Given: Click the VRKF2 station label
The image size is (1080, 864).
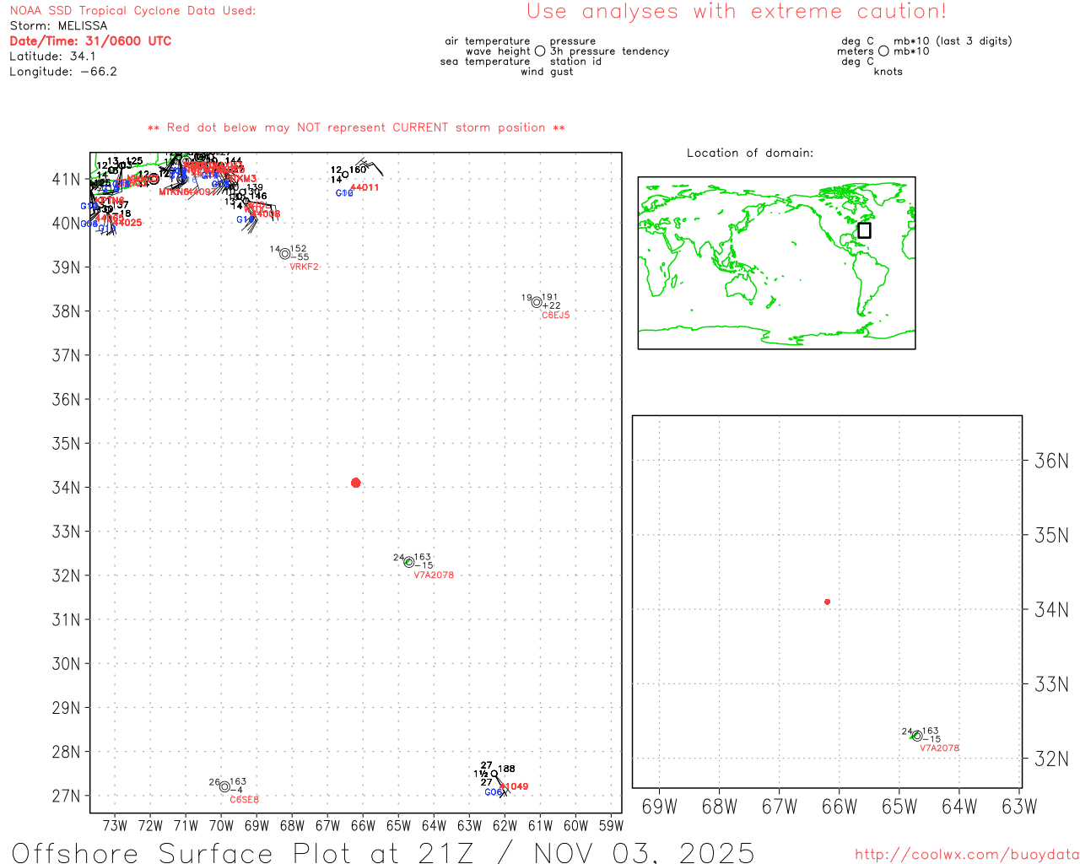Looking at the screenshot, I should [304, 267].
